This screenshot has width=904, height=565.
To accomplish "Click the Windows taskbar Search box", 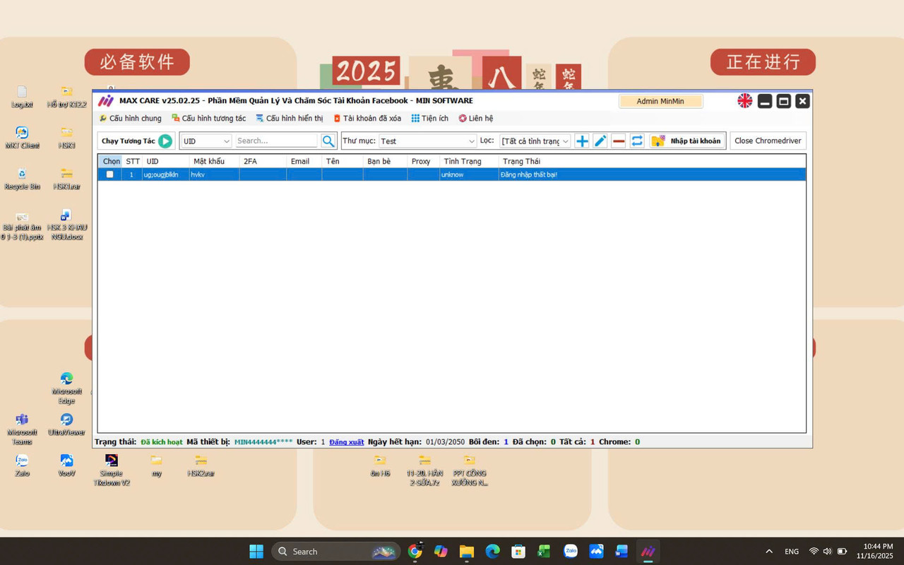I will [x=336, y=551].
